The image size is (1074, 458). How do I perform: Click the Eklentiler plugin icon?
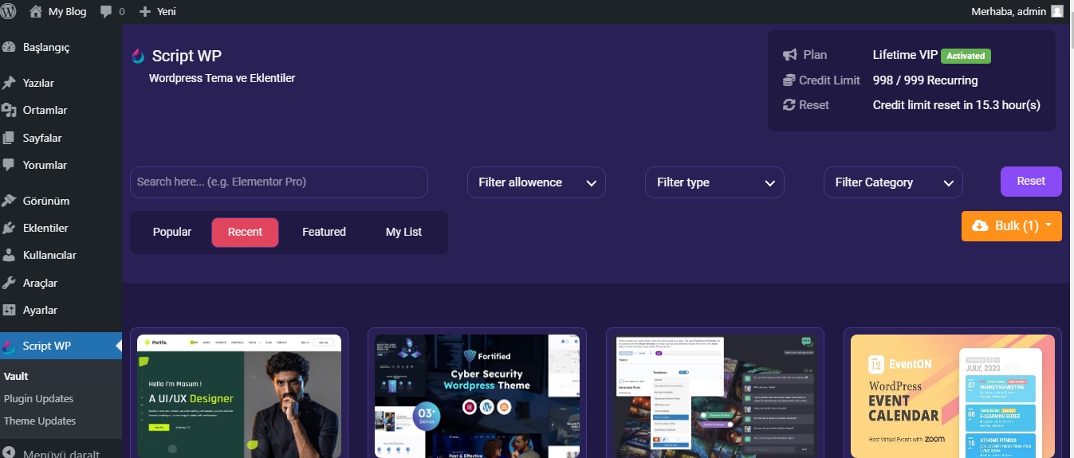(x=10, y=228)
